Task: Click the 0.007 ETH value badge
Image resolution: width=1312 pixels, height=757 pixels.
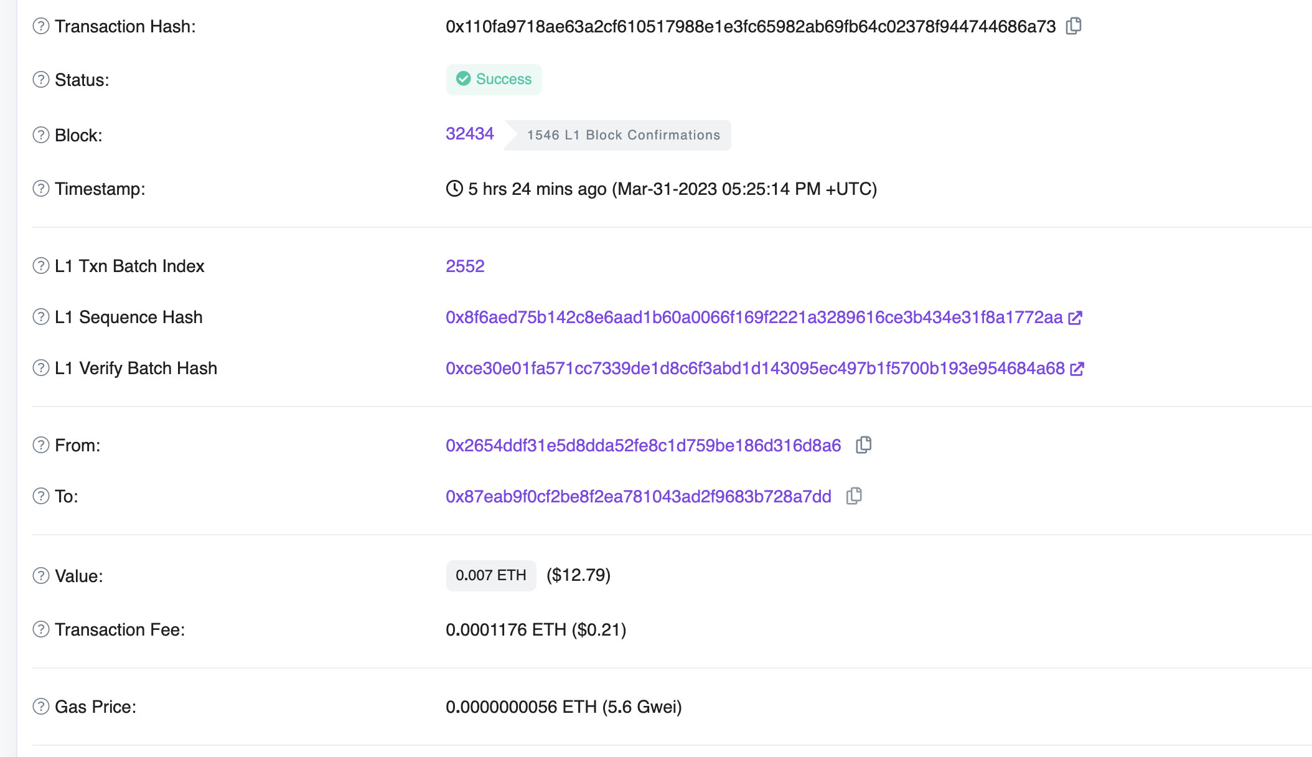Action: click(490, 575)
